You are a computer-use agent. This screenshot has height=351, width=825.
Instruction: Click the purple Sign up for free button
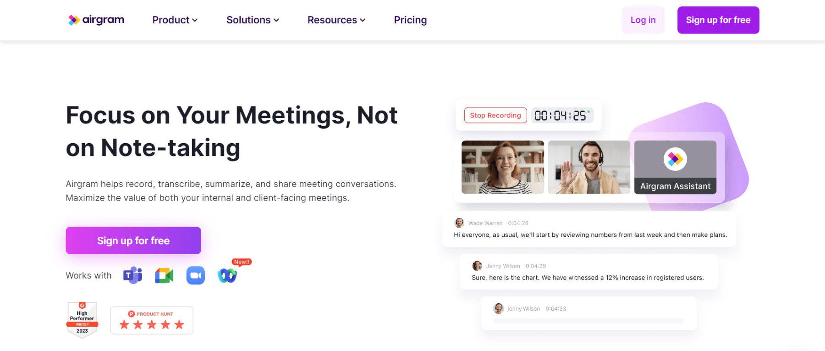coord(718,20)
